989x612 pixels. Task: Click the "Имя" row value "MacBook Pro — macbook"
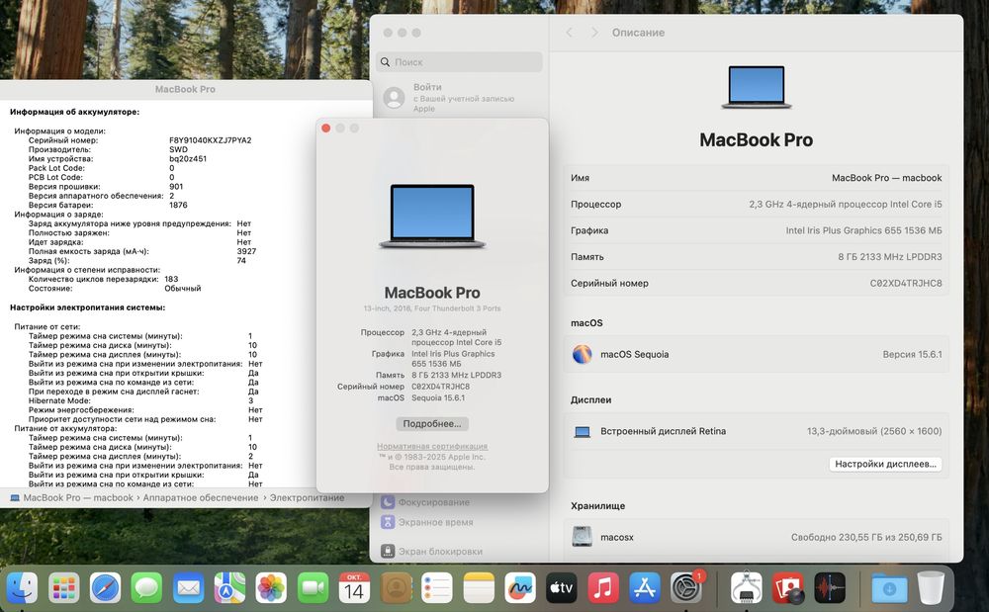pos(887,178)
